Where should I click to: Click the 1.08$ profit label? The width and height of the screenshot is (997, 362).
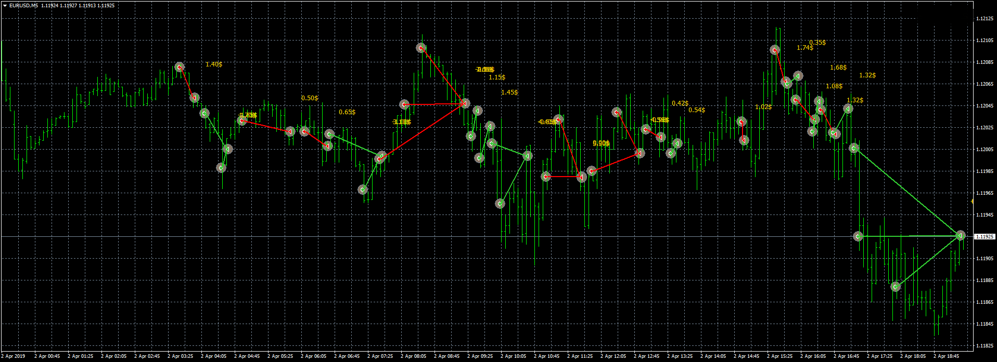point(834,86)
